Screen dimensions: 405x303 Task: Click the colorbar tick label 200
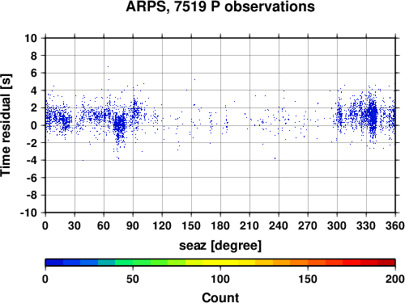point(394,280)
